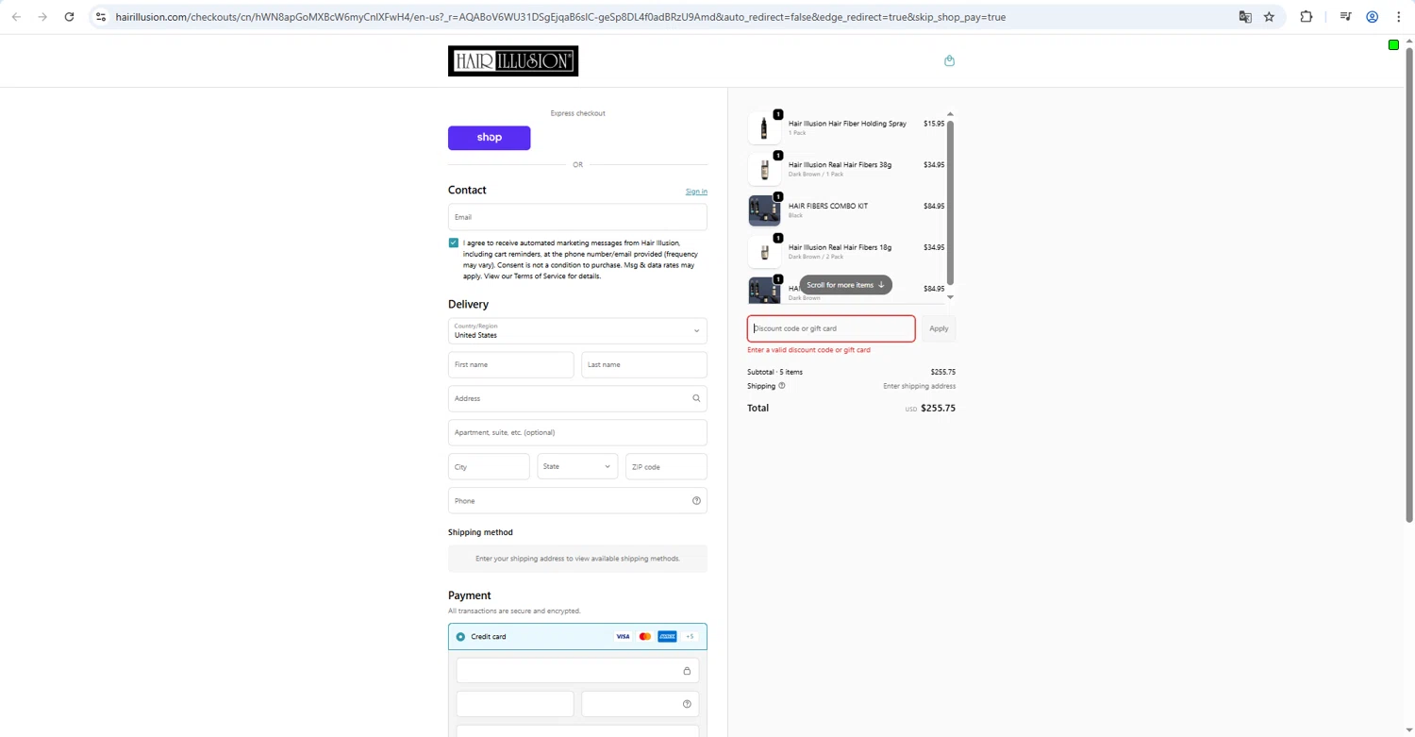Focus the Phone field
Viewport: 1415px width, 737px height.
click(x=577, y=501)
